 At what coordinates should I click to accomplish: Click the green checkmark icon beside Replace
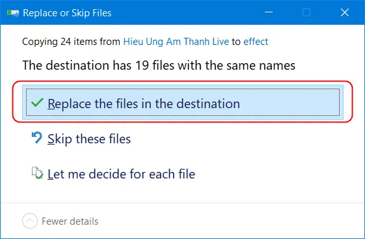point(37,102)
